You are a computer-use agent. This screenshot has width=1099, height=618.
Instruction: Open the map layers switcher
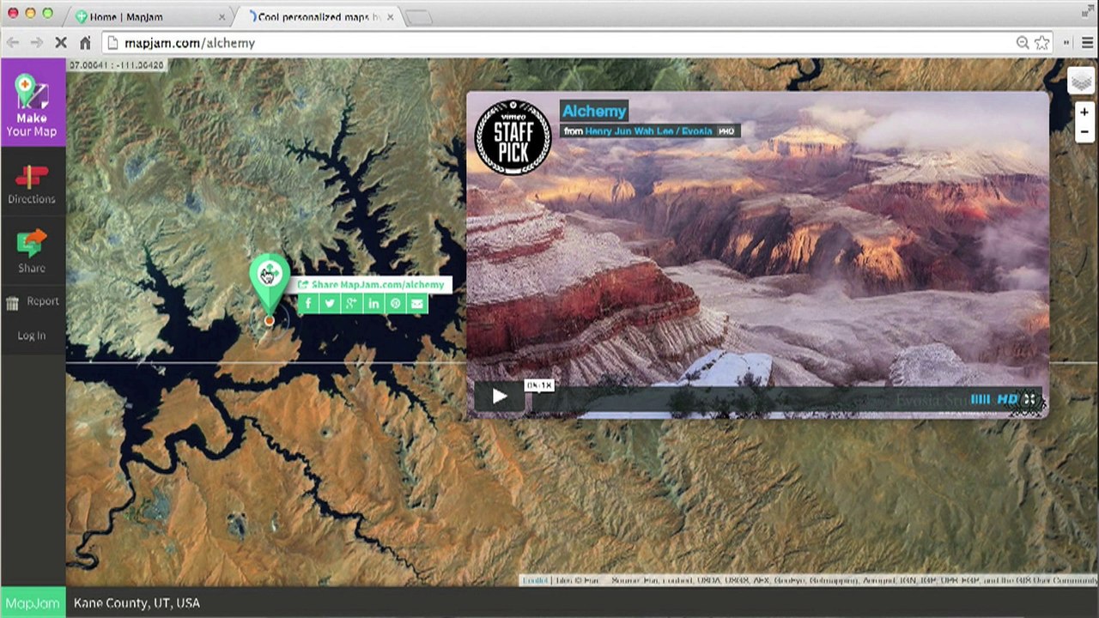pyautogui.click(x=1081, y=82)
